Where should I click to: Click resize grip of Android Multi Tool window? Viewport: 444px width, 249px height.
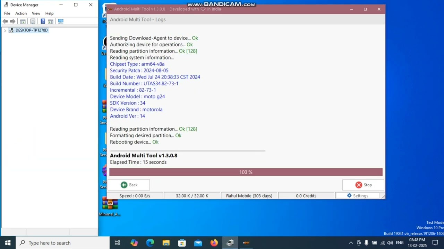(383, 197)
